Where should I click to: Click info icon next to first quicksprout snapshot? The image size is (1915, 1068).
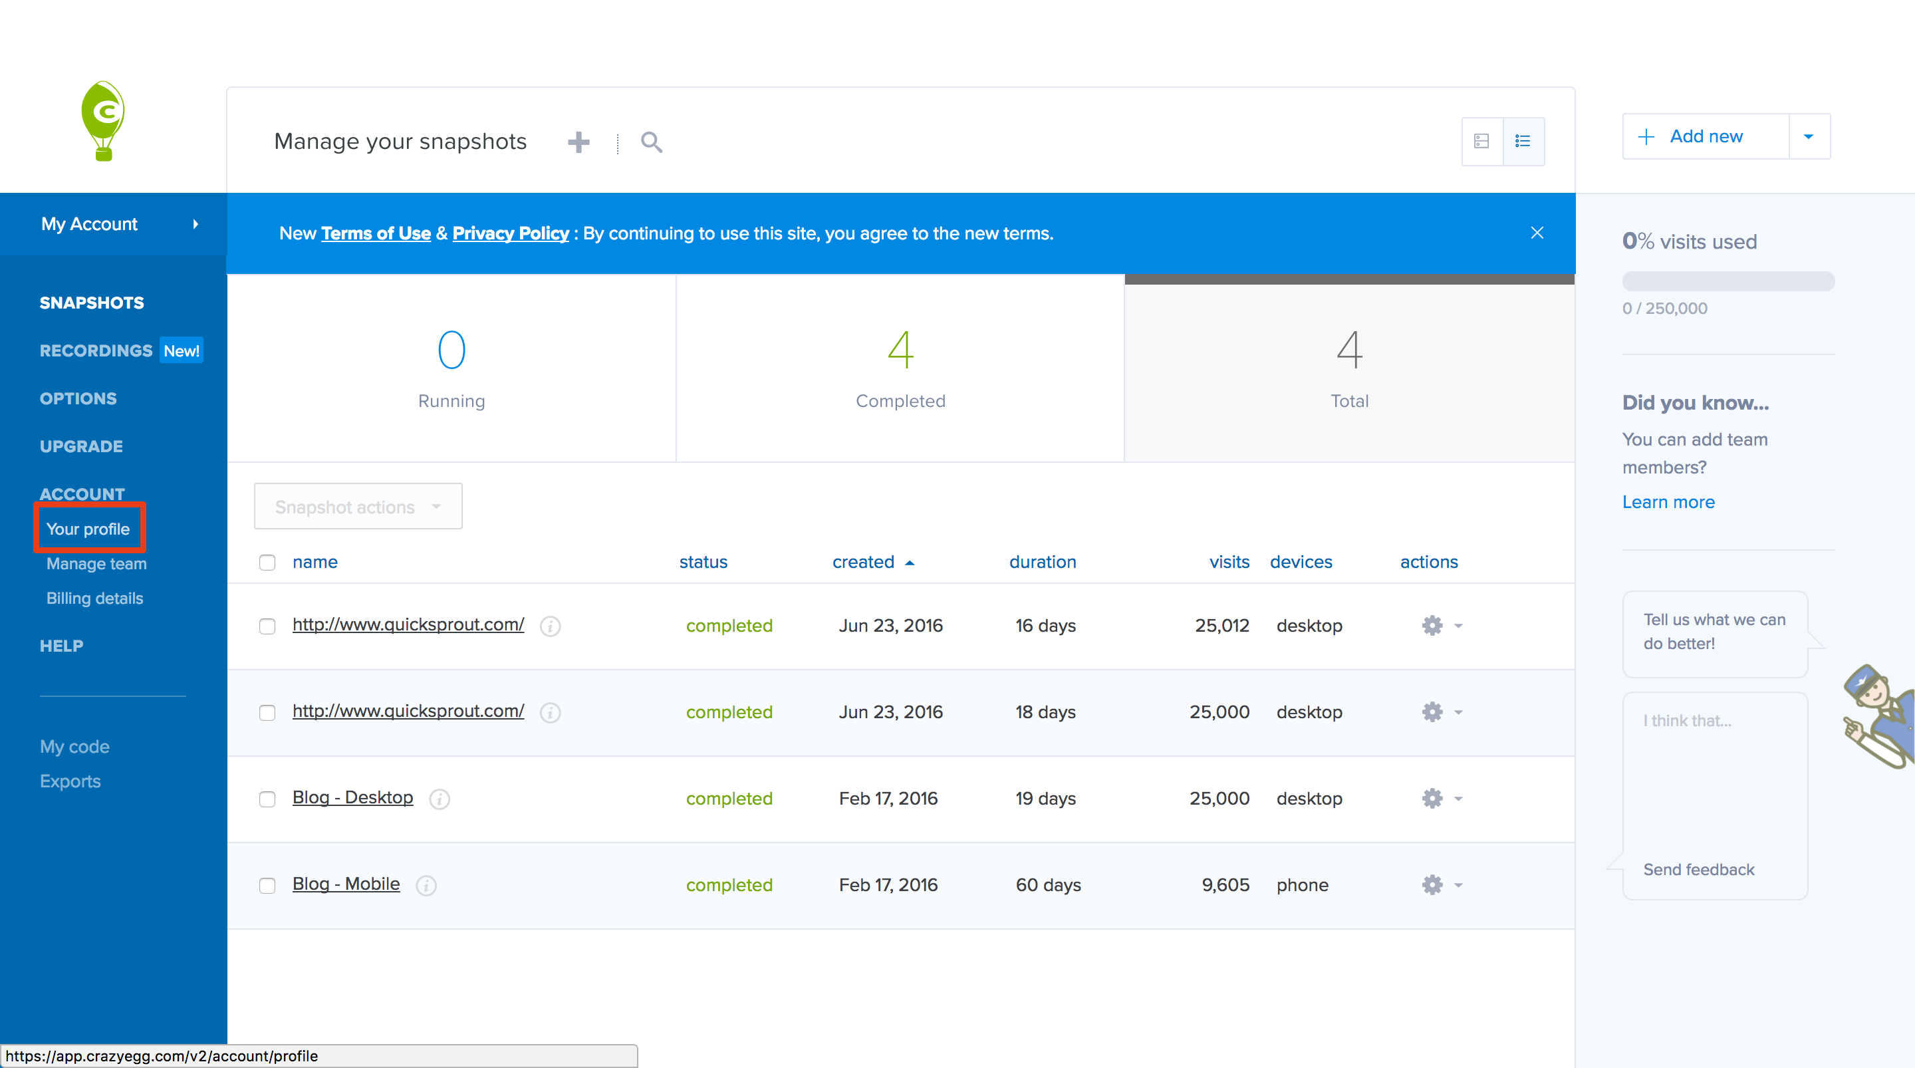coord(550,626)
